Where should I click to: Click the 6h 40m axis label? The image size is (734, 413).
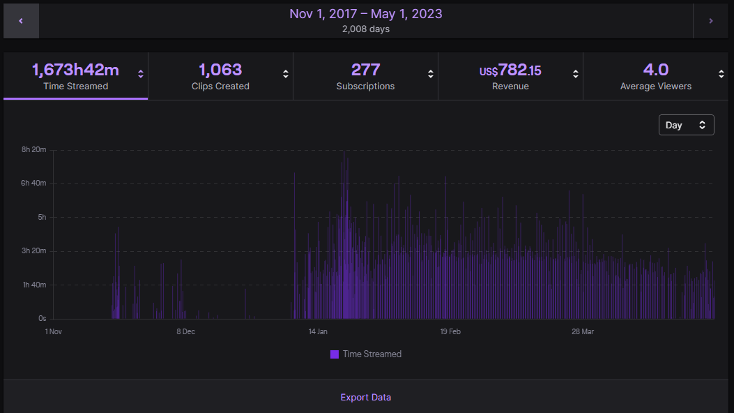coord(33,183)
